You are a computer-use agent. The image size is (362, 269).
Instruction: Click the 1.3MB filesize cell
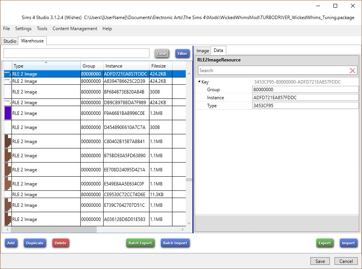coord(161,113)
